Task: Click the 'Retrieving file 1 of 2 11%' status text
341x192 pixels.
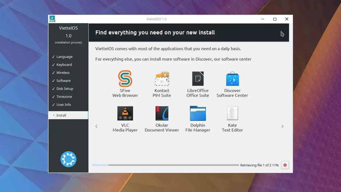Action: [259, 165]
